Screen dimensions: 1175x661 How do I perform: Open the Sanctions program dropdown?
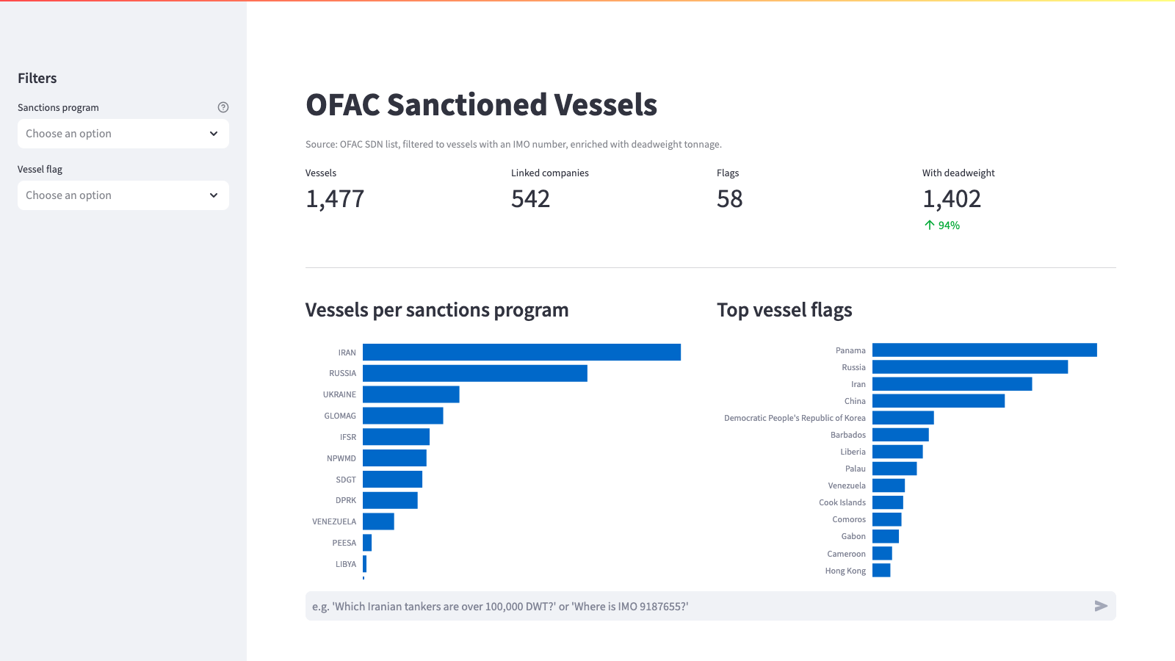[123, 134]
